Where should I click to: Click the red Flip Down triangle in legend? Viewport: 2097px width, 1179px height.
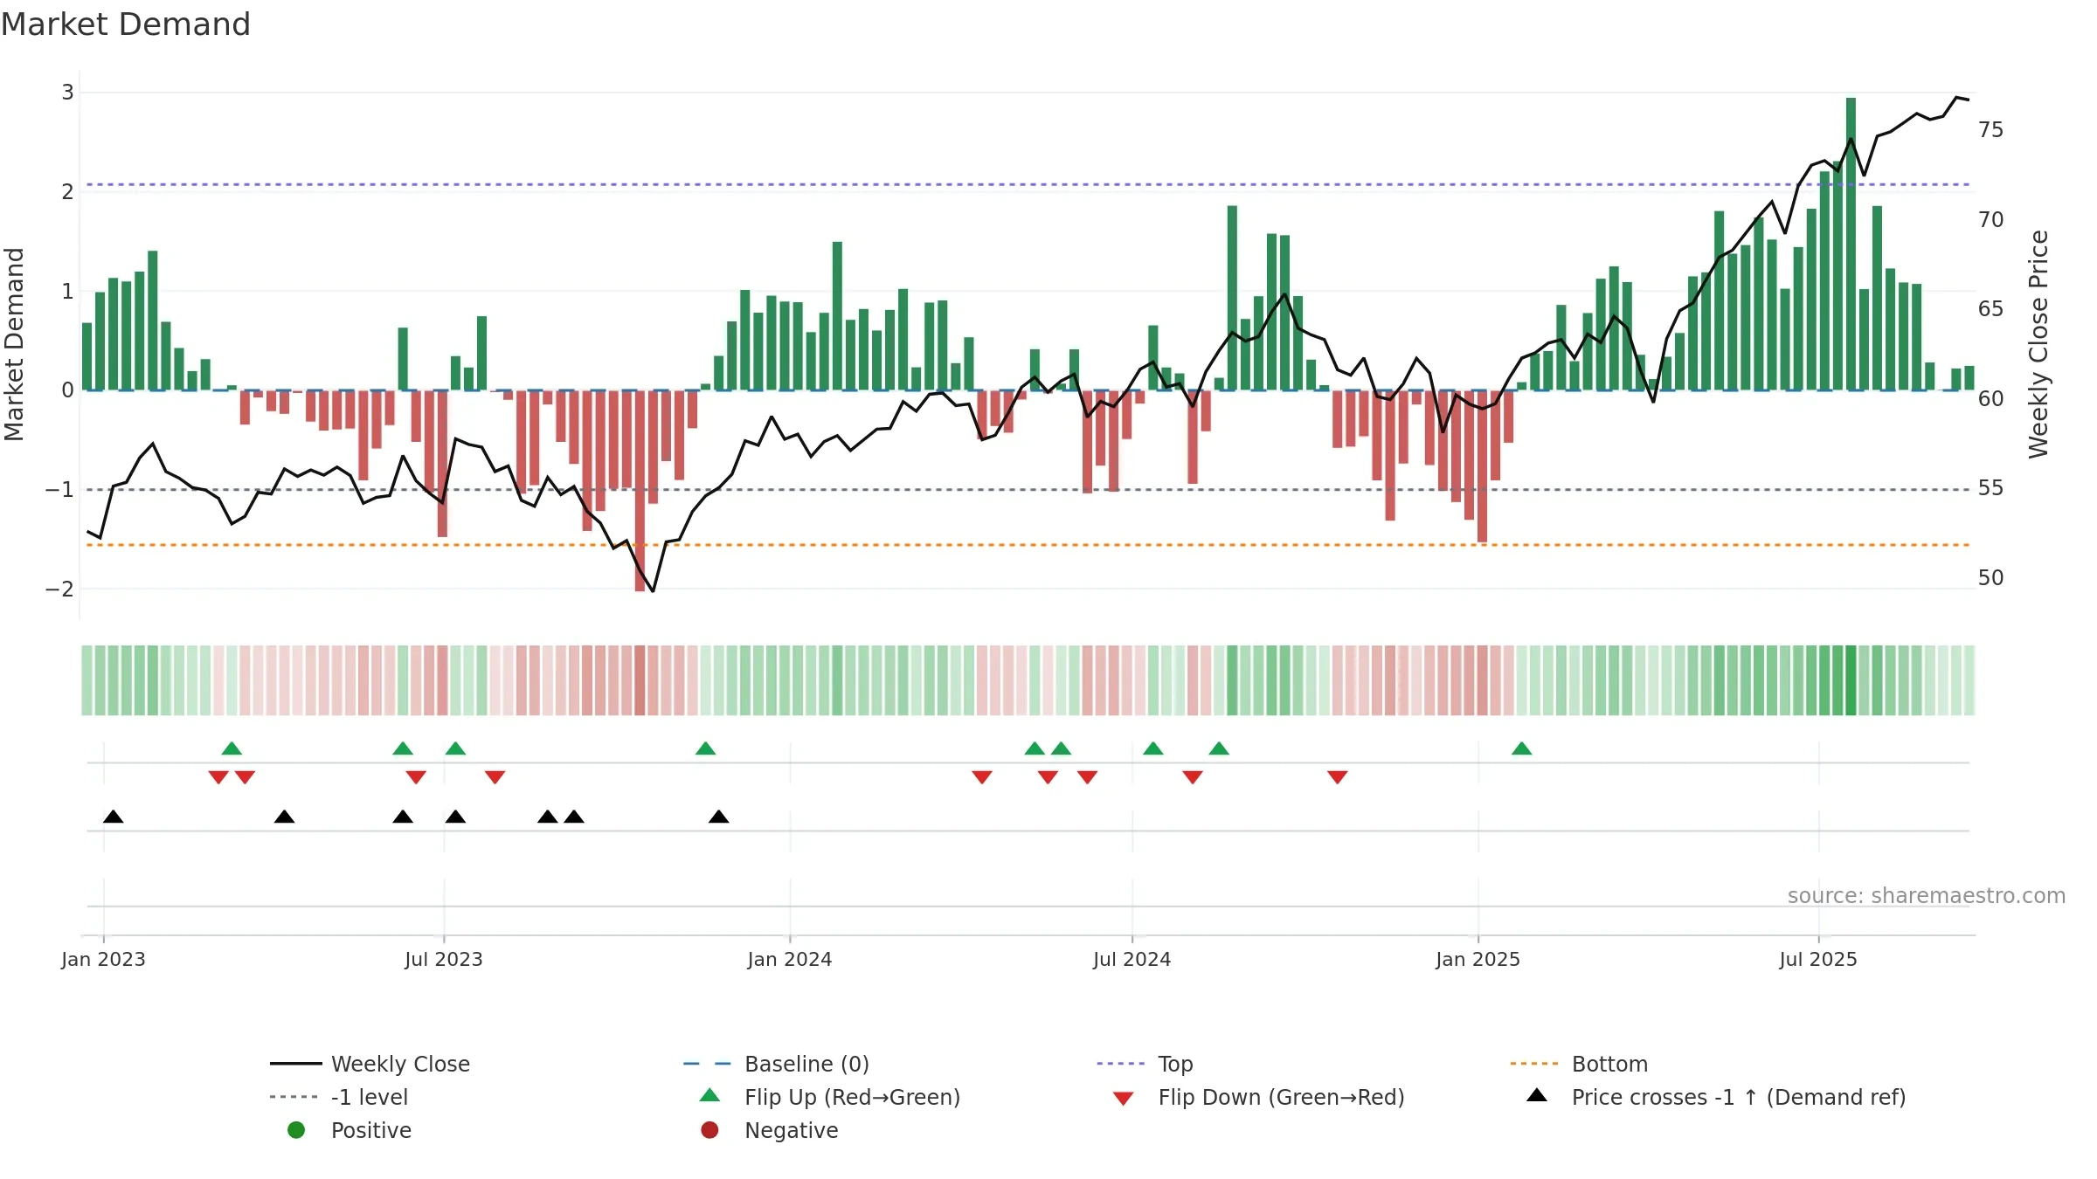click(1124, 1099)
